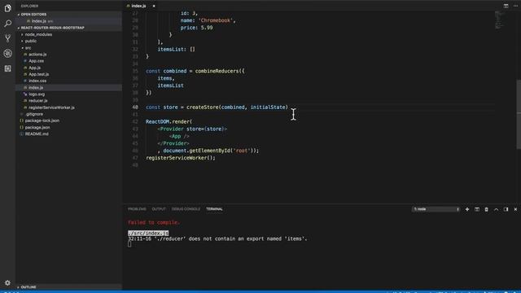Screen dimensions: 521x293
Task: Open package.json in the file tree
Action: (37, 127)
